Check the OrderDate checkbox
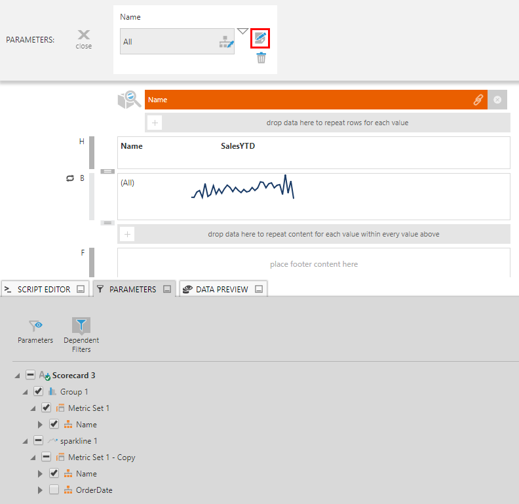 (x=54, y=490)
